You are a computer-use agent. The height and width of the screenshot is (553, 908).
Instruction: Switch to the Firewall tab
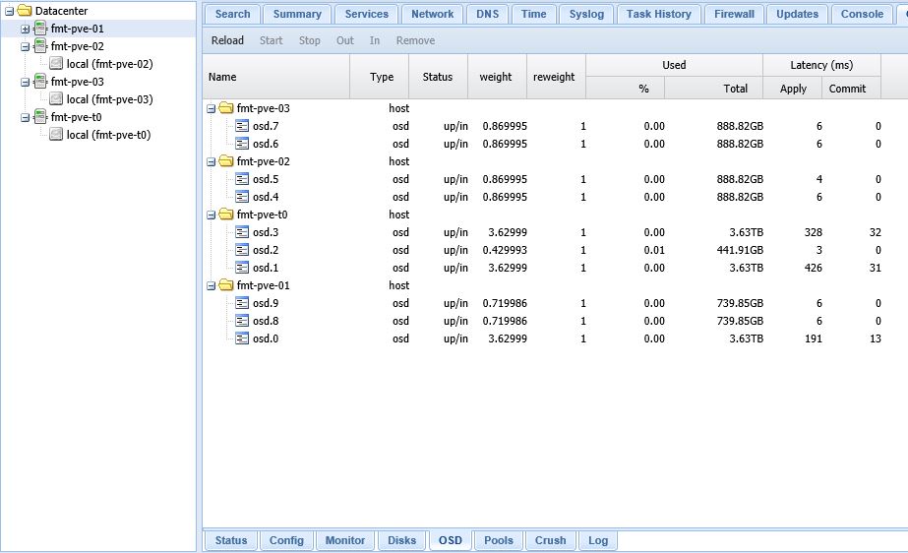point(734,14)
